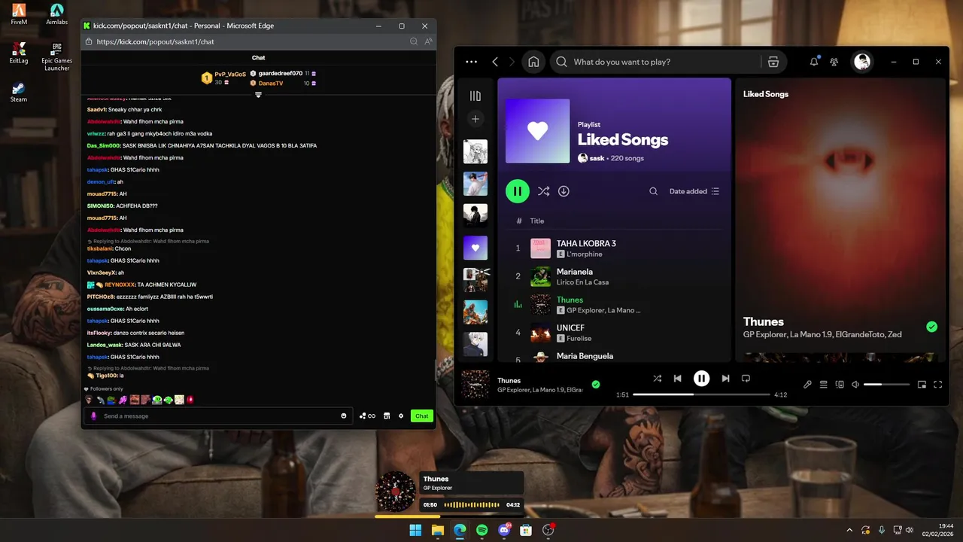Image resolution: width=963 pixels, height=542 pixels.
Task: Open Browse icon in Spotify search bar
Action: coord(773,62)
